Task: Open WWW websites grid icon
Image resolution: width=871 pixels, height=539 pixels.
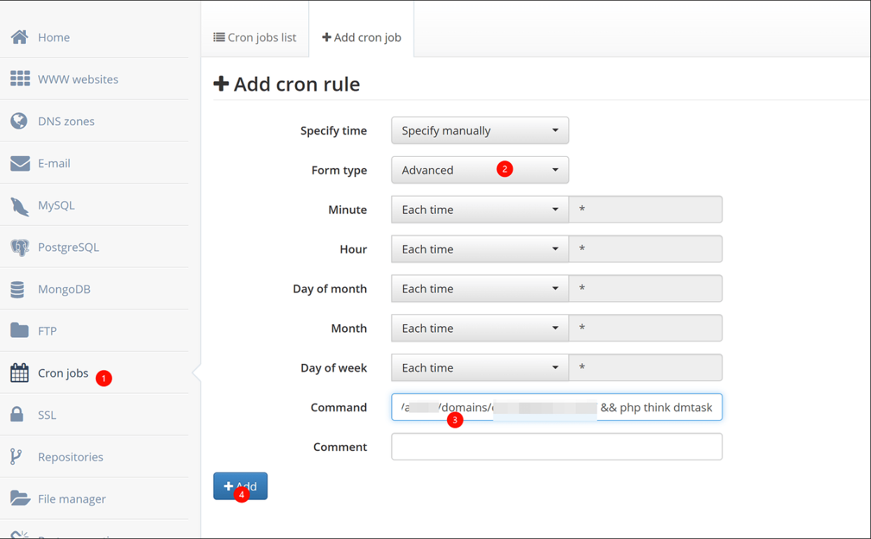Action: point(20,78)
